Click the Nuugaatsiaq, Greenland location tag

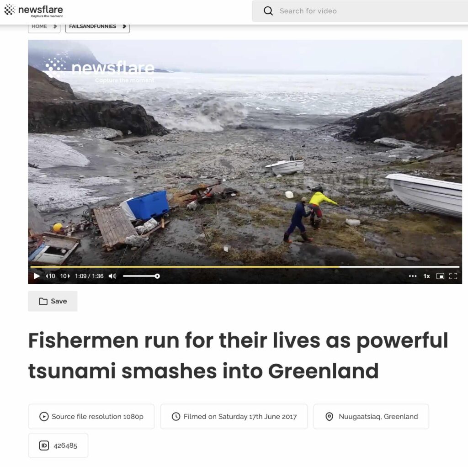coord(371,416)
